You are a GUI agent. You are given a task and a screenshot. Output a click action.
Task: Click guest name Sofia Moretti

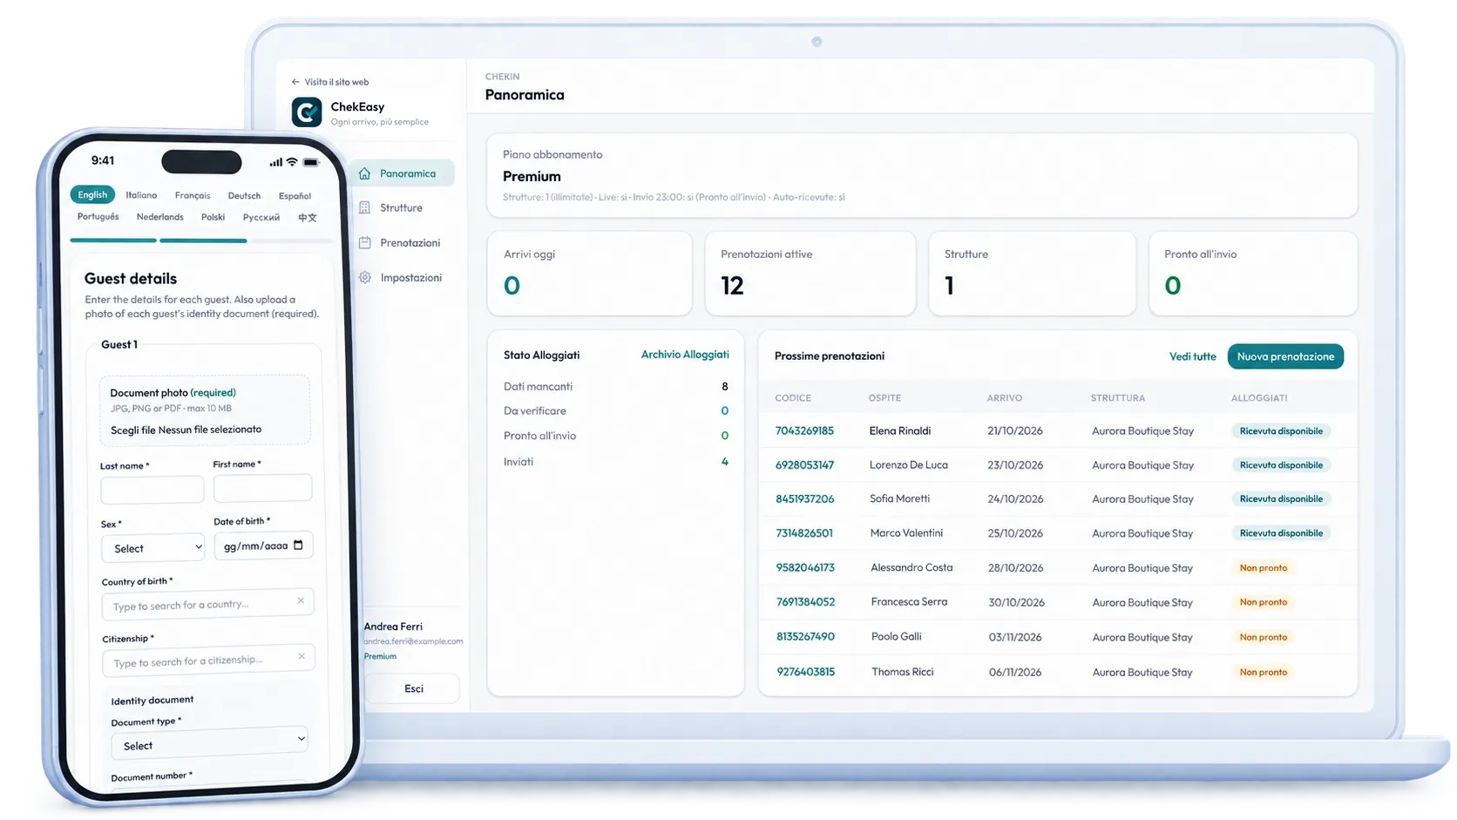pyautogui.click(x=899, y=499)
